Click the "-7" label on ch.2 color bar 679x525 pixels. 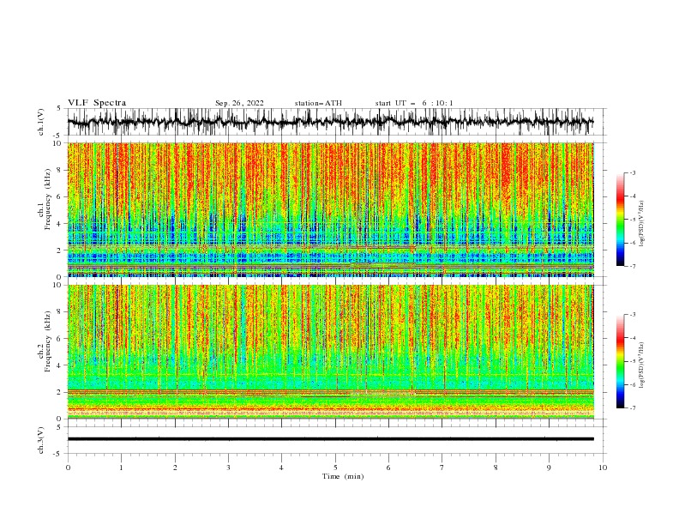[632, 407]
